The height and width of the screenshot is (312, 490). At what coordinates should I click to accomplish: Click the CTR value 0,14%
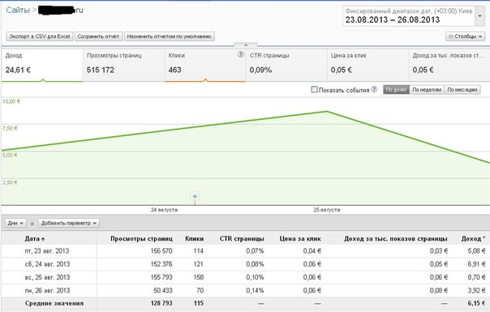tap(255, 290)
